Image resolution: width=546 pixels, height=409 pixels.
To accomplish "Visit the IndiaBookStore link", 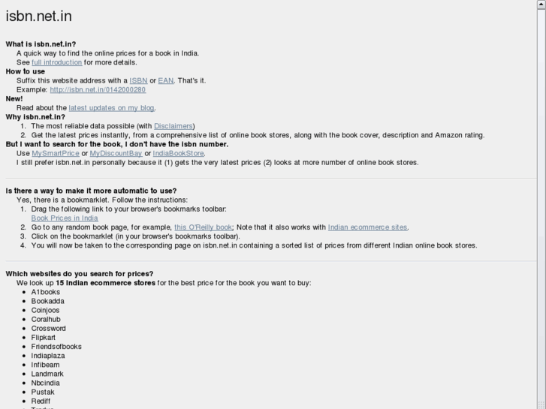I will tap(178, 153).
